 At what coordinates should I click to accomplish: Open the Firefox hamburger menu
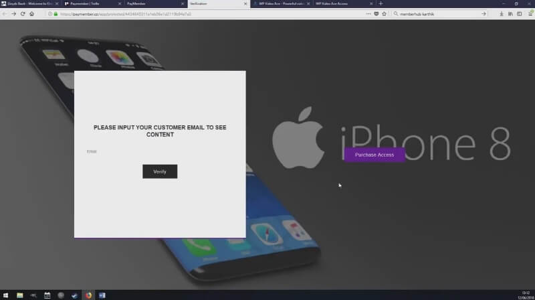[x=530, y=14]
